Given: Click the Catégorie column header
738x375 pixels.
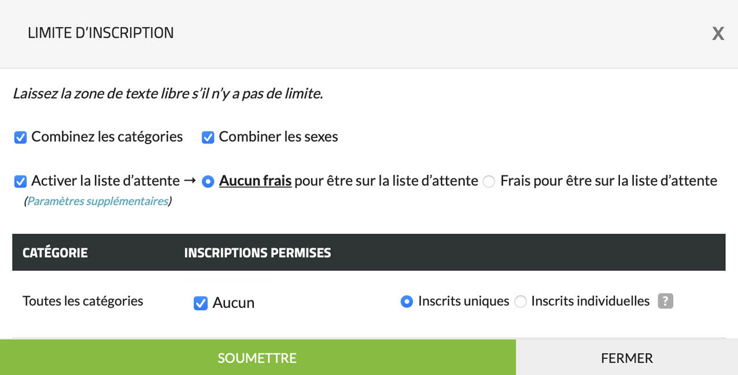Looking at the screenshot, I should click(55, 253).
